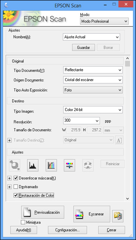The image size is (136, 240).
Task: Click the scrollbar down arrow in settings panel
Action: click(x=128, y=198)
